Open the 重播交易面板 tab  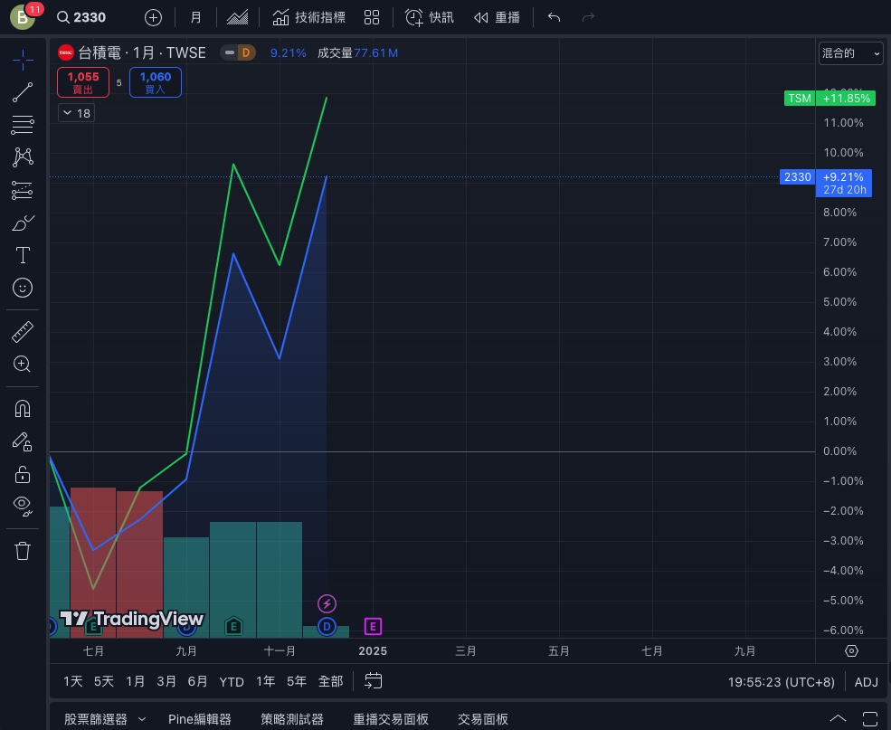point(391,719)
